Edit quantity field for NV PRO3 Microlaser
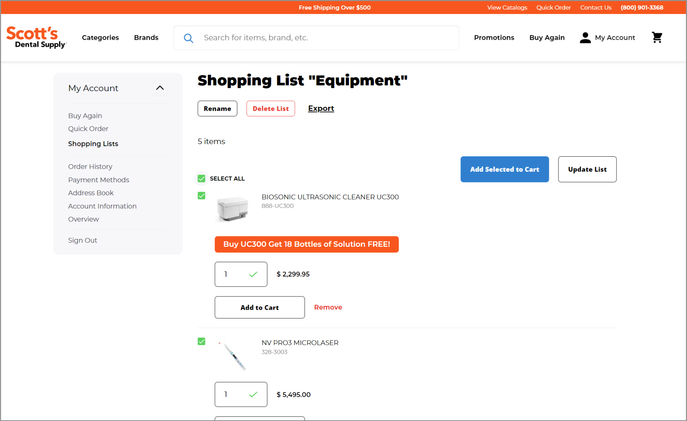Viewport: 687px width, 421px height. pyautogui.click(x=241, y=395)
